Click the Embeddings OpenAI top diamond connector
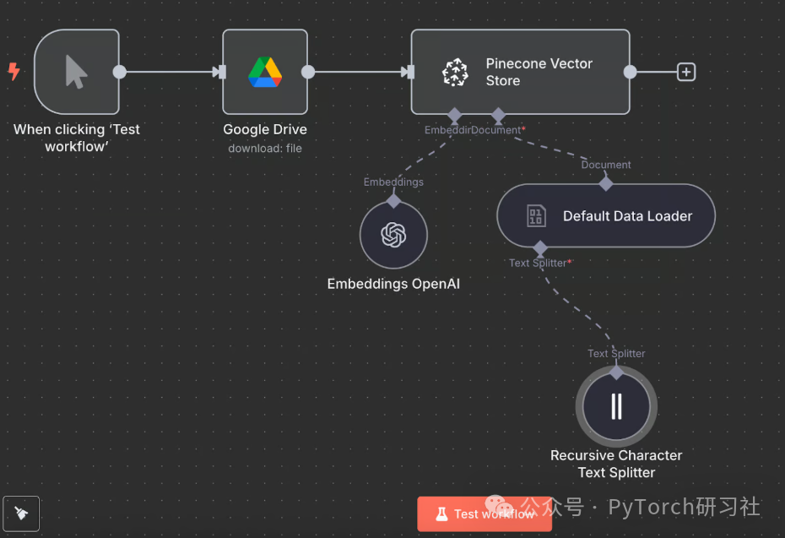Viewport: 785px width, 538px height. 393,201
